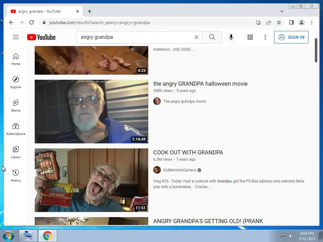Open ANGRY GRANDPA'S GETTING OLD video title
The height and width of the screenshot is (242, 323).
tap(208, 221)
